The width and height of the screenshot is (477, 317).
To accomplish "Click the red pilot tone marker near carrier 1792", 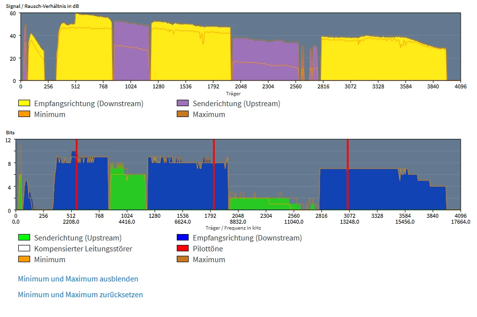I will 214,175.
